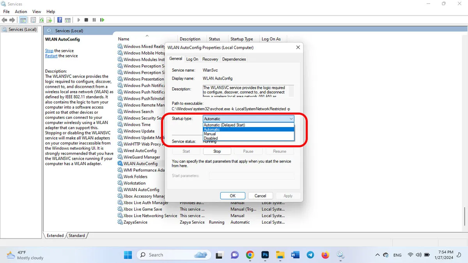Click the Refresh toolbar icon
The height and width of the screenshot is (263, 468).
coord(41,20)
